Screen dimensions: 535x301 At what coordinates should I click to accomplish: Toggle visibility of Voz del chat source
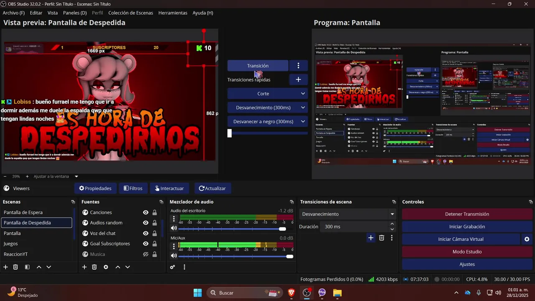pos(146,233)
